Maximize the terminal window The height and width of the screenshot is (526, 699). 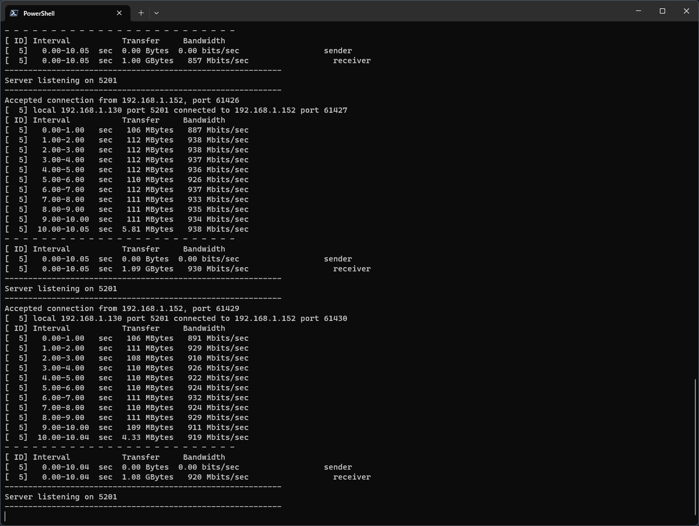662,11
